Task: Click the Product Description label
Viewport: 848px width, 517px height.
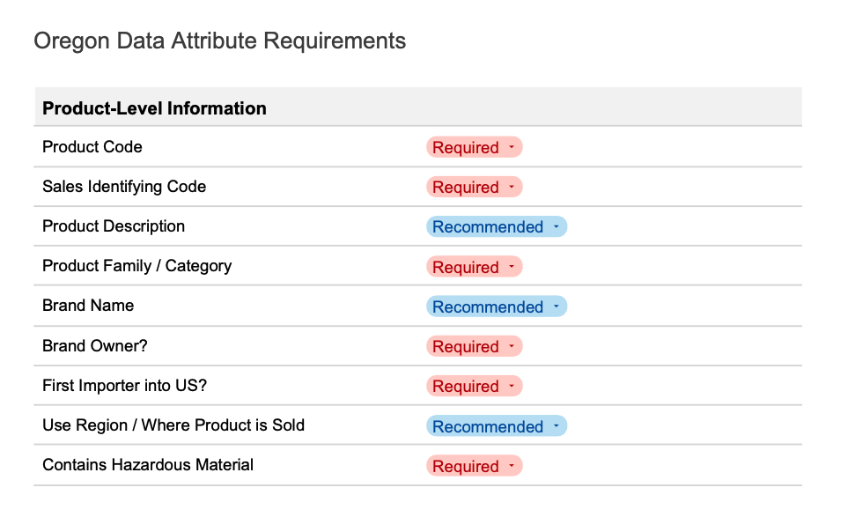Action: (x=114, y=226)
